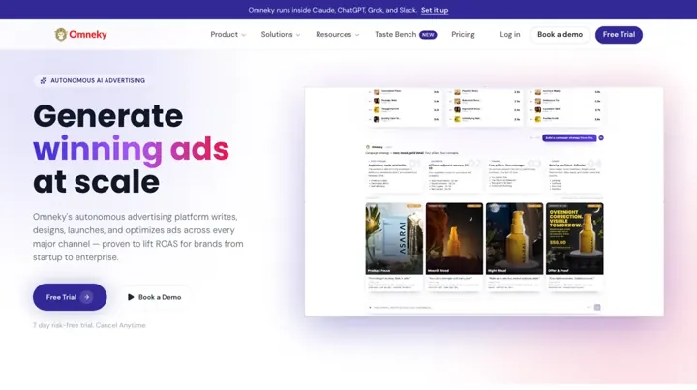
Task: Open the Pricing page
Action: (463, 34)
